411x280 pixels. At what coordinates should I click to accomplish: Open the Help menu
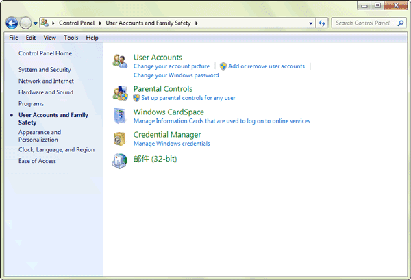pos(92,38)
